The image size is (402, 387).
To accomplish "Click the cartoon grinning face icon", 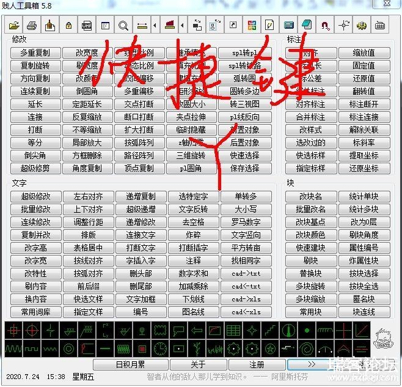I will coord(383,338).
